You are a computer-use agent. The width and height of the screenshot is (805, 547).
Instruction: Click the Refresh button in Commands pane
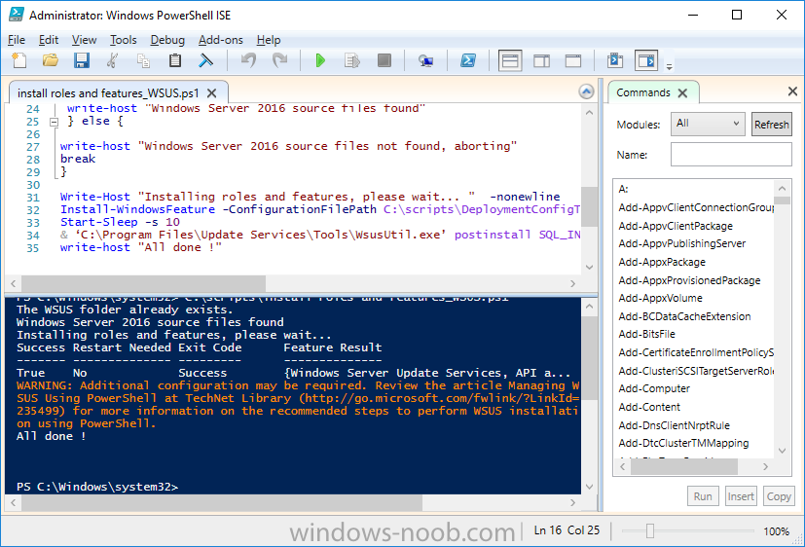[771, 125]
